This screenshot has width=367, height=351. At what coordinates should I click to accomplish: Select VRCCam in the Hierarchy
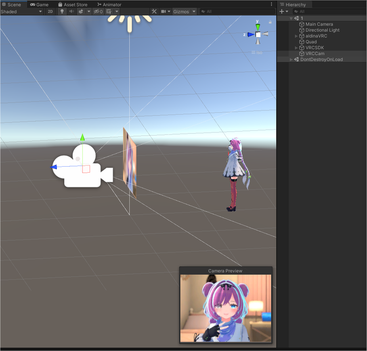pyautogui.click(x=315, y=53)
